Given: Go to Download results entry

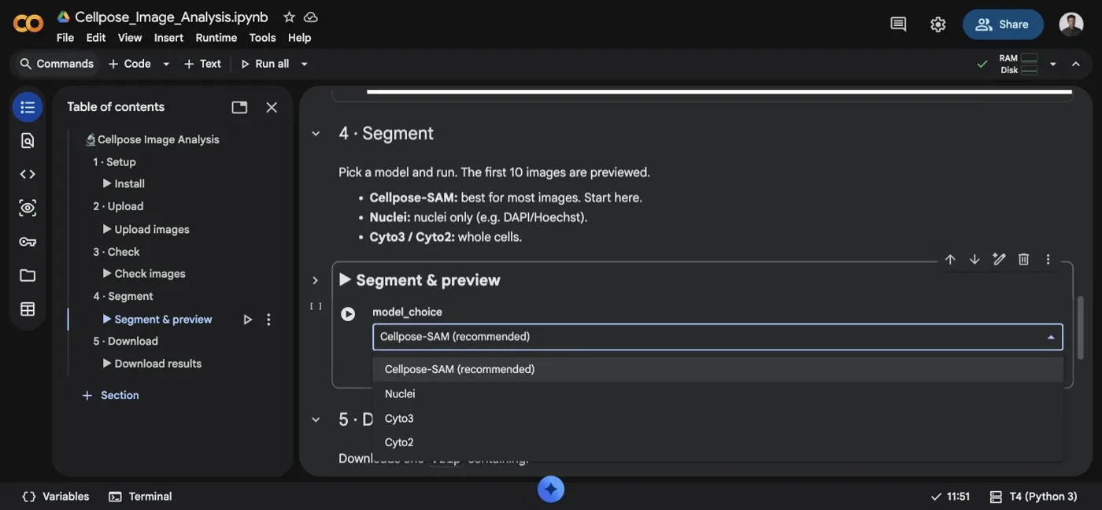Looking at the screenshot, I should coord(152,364).
